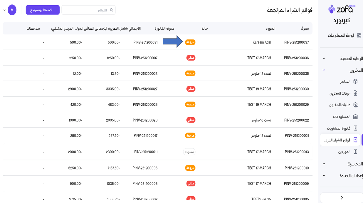Open the user dropdown arrow beside avatar
This screenshot has width=363, height=203.
point(4,10)
